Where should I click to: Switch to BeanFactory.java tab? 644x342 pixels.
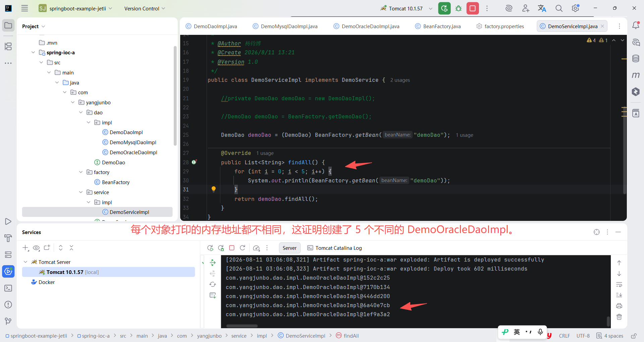tap(438, 26)
